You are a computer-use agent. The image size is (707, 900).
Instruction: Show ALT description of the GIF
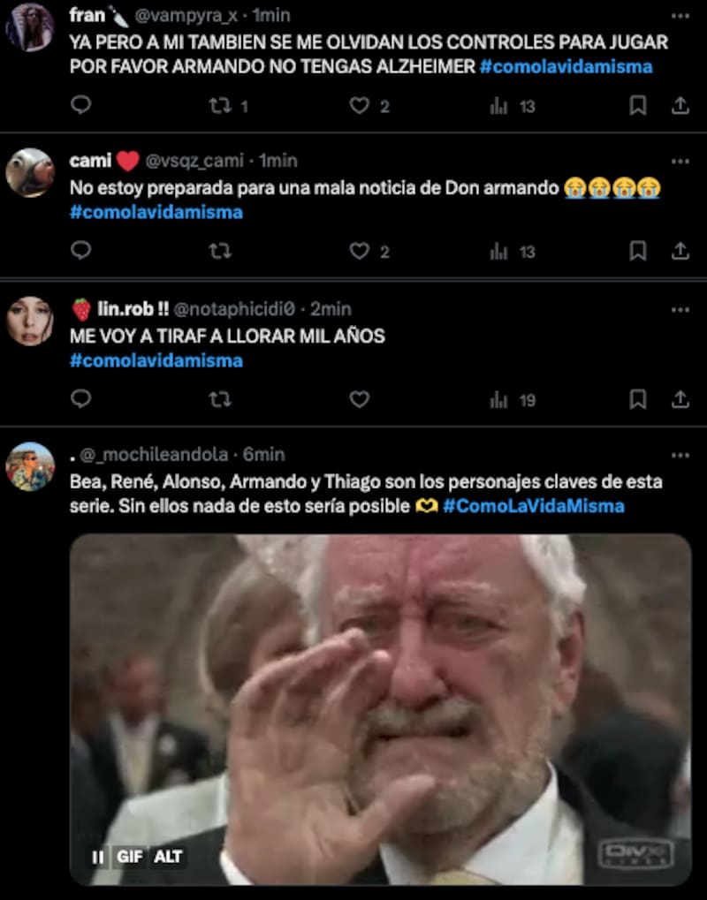(x=168, y=857)
